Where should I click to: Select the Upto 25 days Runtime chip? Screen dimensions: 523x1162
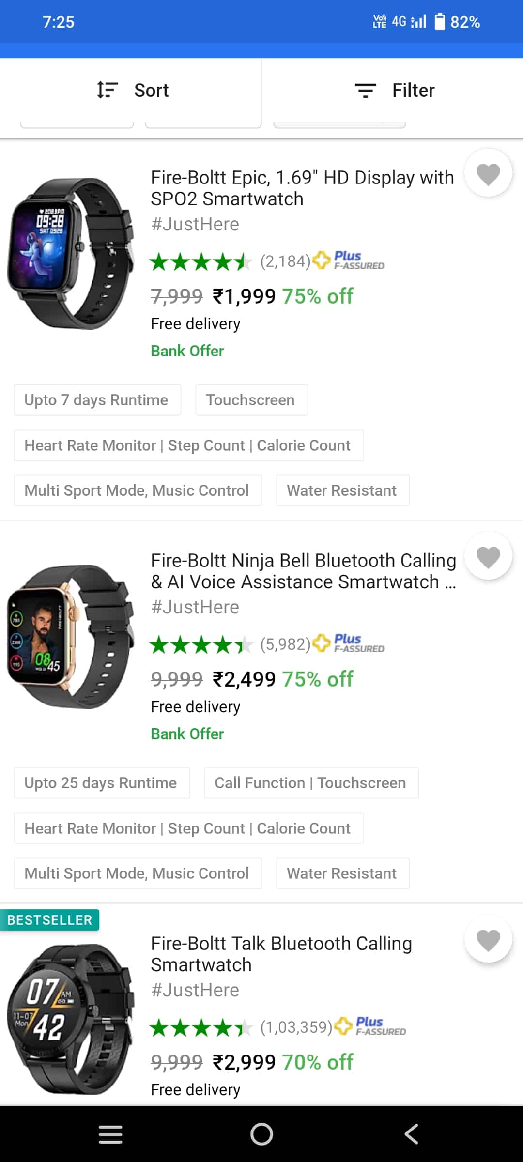pyautogui.click(x=101, y=783)
